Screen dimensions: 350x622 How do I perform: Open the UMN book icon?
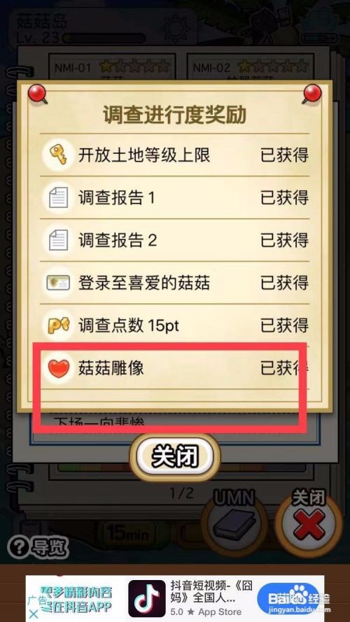click(x=234, y=523)
